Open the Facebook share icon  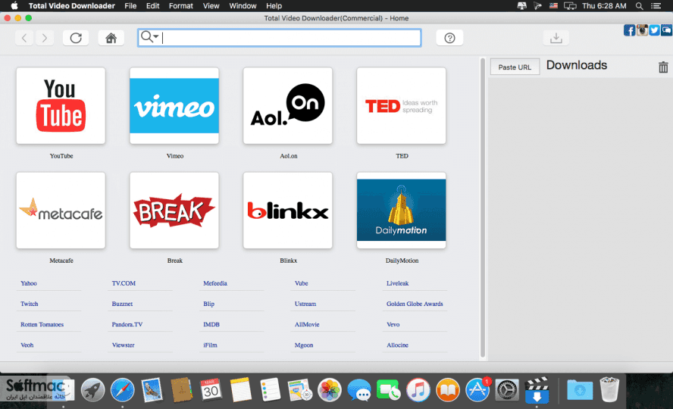tap(629, 30)
